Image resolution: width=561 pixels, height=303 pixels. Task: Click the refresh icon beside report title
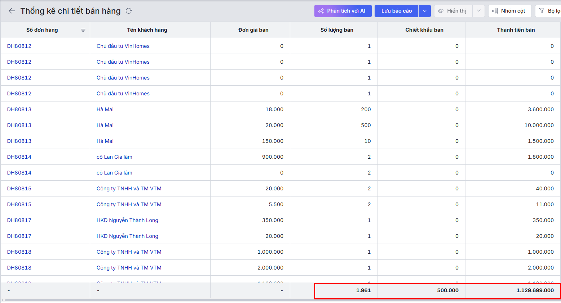click(x=129, y=11)
